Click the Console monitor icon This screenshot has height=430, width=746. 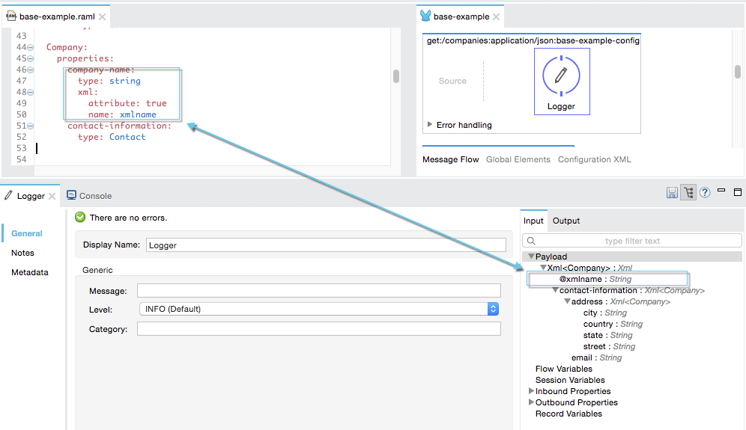[x=71, y=195]
